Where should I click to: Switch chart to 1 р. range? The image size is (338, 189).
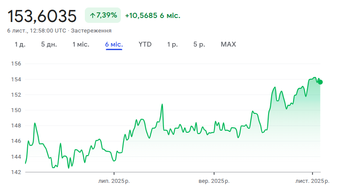click(x=172, y=44)
